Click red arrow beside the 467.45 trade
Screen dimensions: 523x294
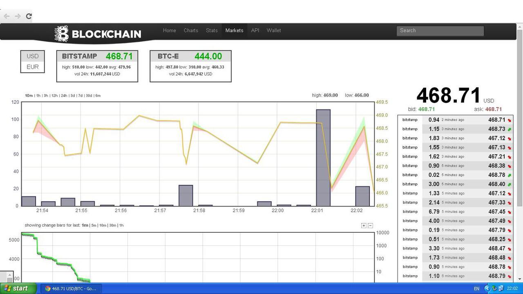tap(510, 212)
